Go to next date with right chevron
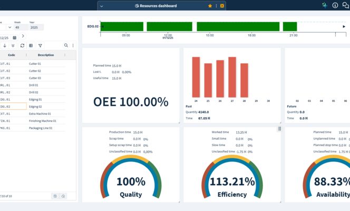Viewport: 350px width, 211px height. point(23,36)
